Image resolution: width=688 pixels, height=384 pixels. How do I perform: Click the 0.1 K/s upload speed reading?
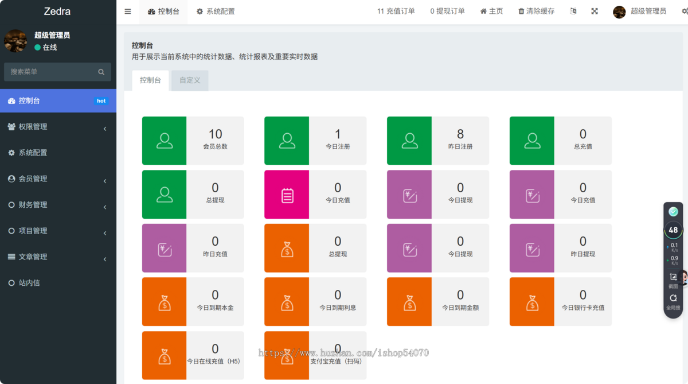point(674,247)
